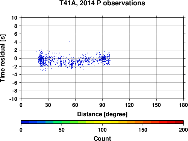188x141 pixels.
Task: Click the 'Count' colorbar label
Action: coord(102,138)
